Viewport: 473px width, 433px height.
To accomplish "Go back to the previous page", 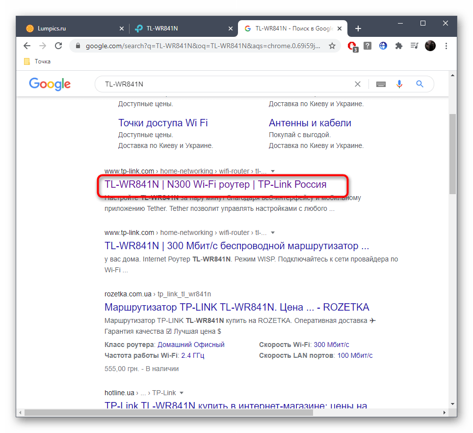I will tap(27, 46).
